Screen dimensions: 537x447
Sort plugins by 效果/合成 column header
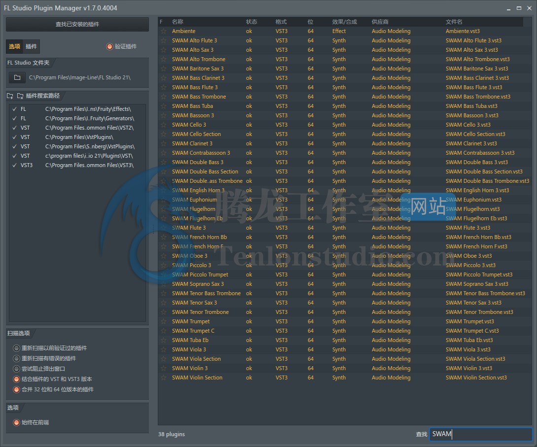click(x=345, y=22)
